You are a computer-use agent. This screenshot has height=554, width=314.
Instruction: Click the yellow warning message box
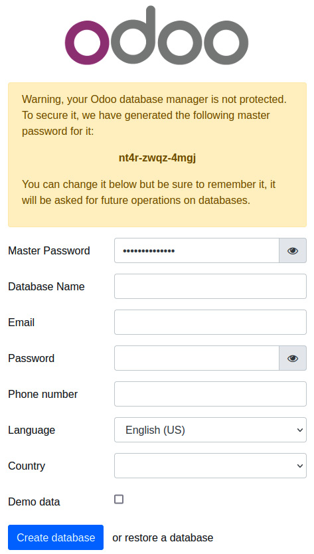(x=157, y=155)
